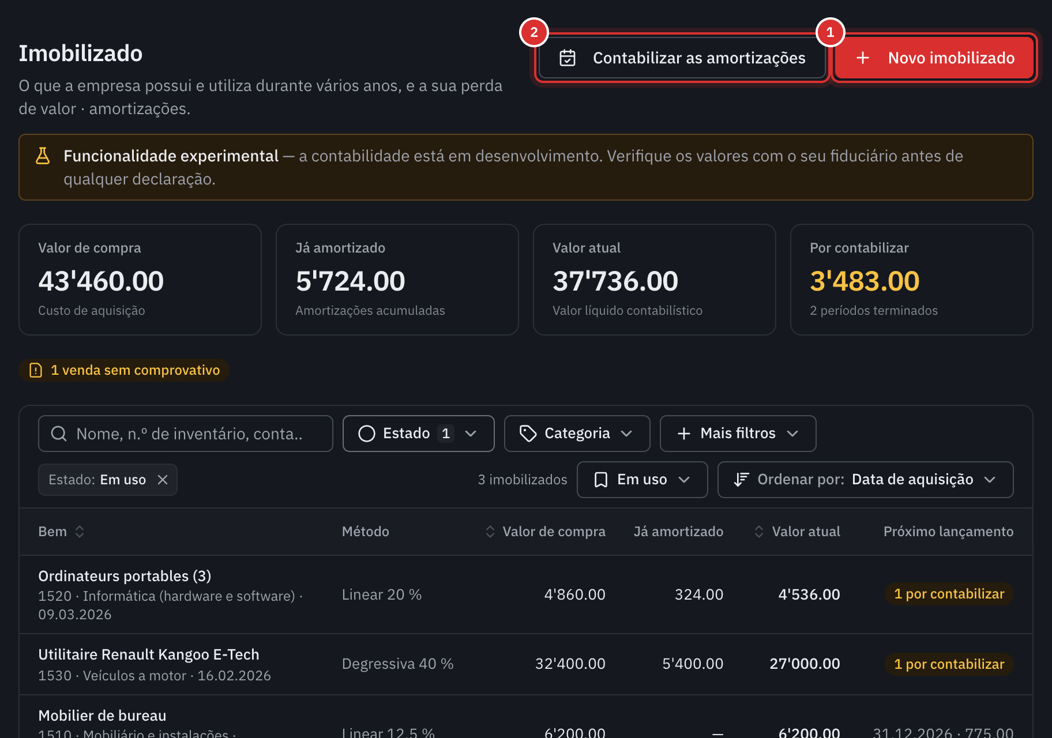The width and height of the screenshot is (1052, 738).
Task: Click the Degressiva 40 % method cell
Action: [398, 664]
